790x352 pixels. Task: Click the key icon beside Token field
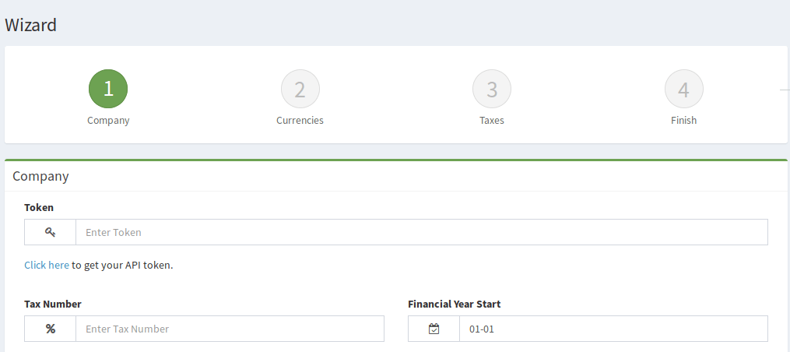tap(50, 232)
